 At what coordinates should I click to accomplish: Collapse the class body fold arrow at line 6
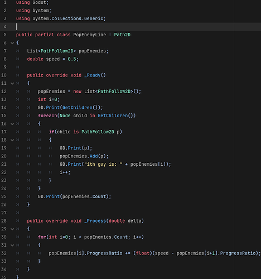tap(12, 43)
